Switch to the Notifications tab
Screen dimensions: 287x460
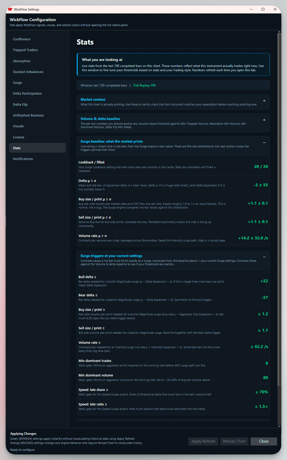[x=23, y=159]
